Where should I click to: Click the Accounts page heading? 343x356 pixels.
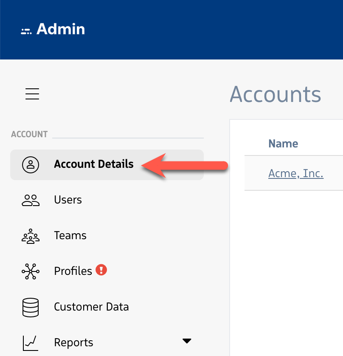click(x=275, y=94)
